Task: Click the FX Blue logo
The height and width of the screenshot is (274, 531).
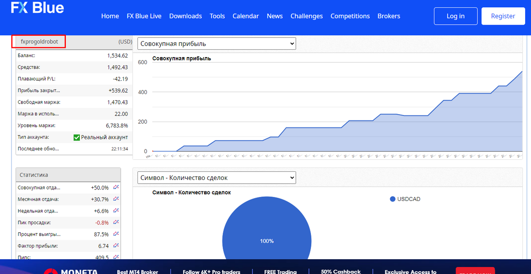Action: (x=37, y=7)
